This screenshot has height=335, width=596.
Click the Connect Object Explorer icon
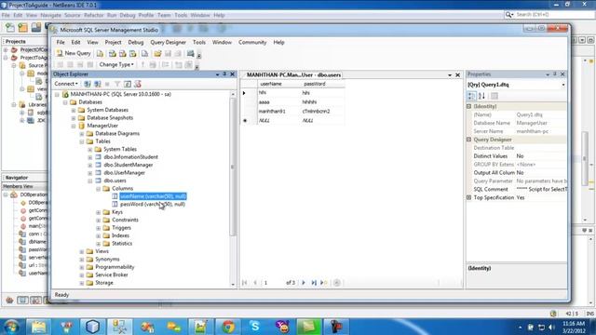(x=88, y=84)
